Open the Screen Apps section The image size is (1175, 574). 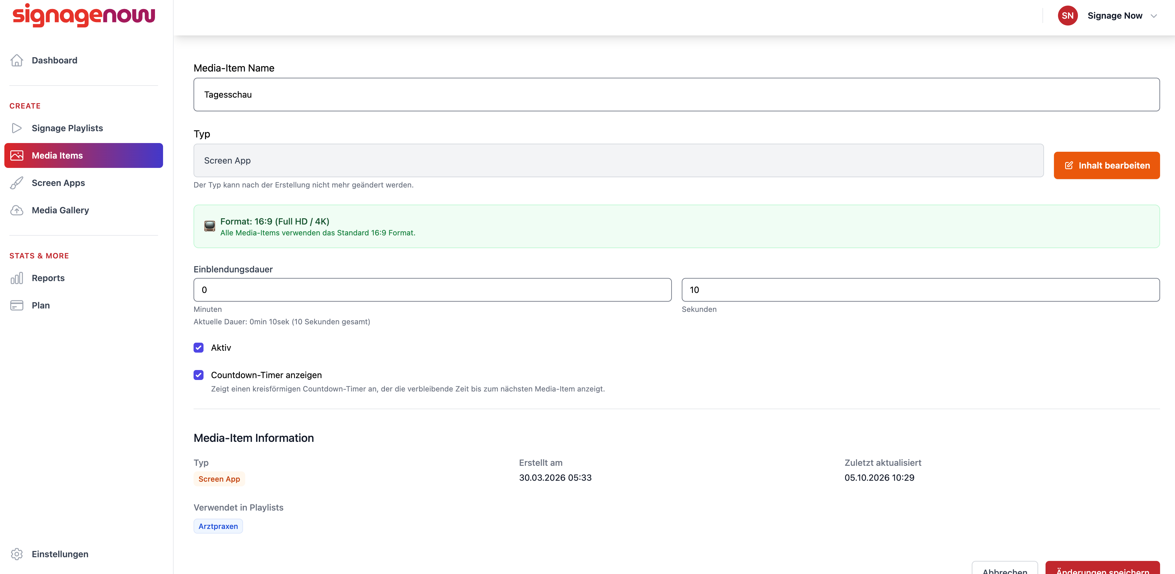coord(84,183)
